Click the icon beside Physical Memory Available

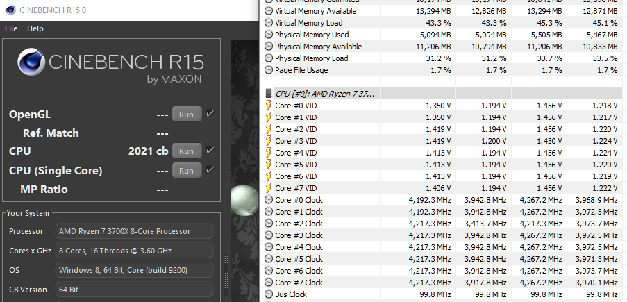tap(269, 47)
